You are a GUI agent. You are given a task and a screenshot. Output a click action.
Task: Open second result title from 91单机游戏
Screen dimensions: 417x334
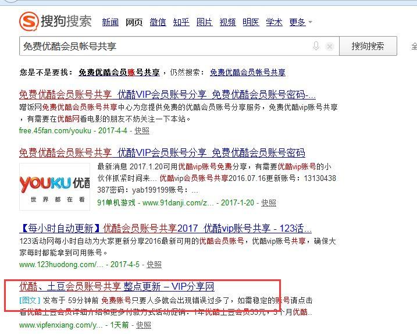click(x=162, y=152)
